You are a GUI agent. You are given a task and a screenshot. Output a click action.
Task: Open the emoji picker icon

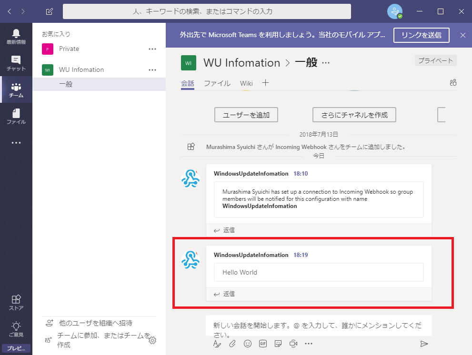point(248,343)
